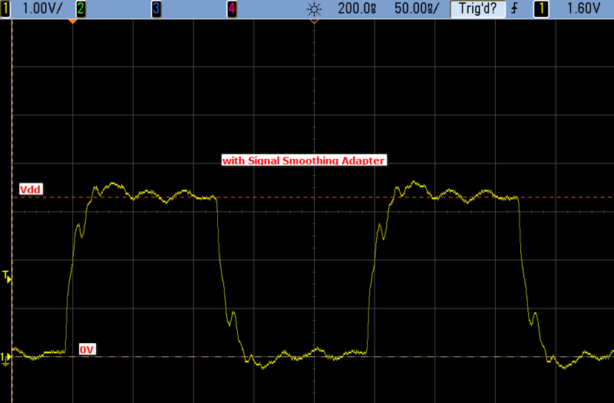Click the 200.0 ns delay value
614x403 pixels.
[357, 8]
